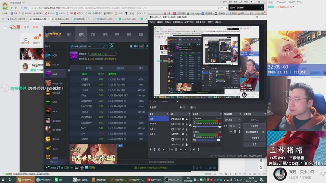Screen dimensions: 326x183
Task: Toggle visibility of first window capture source
Action: [x=183, y=119]
